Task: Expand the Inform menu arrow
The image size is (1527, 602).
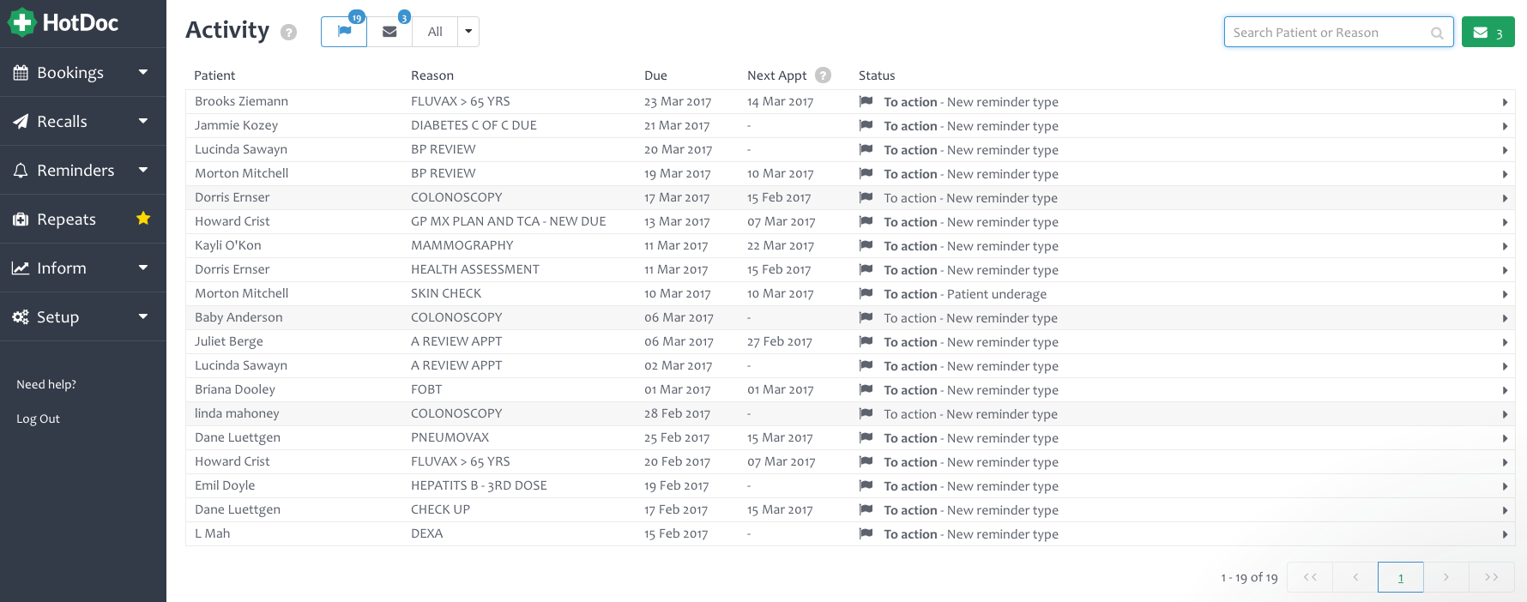Action: [143, 268]
